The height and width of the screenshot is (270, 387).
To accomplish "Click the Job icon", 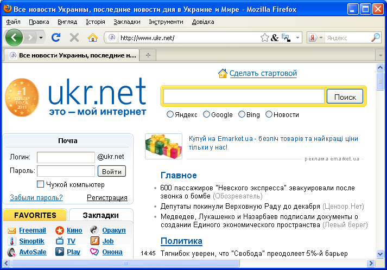I will coord(95,241).
